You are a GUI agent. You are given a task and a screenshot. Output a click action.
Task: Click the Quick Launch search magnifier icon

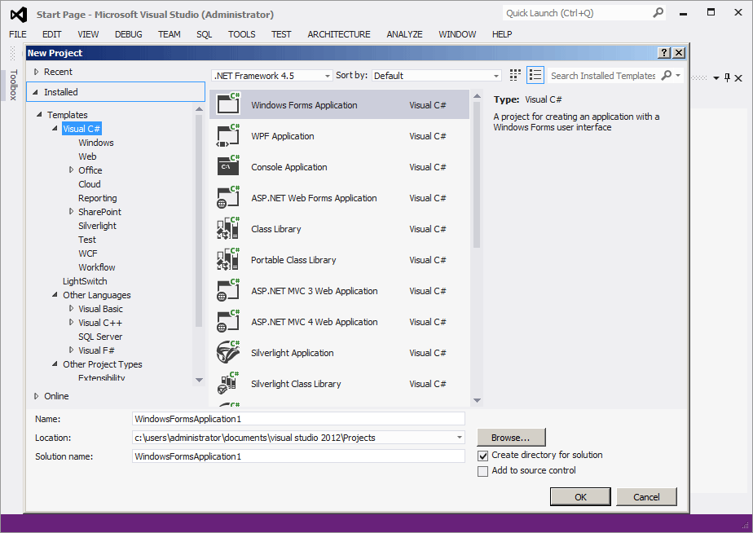pyautogui.click(x=658, y=13)
